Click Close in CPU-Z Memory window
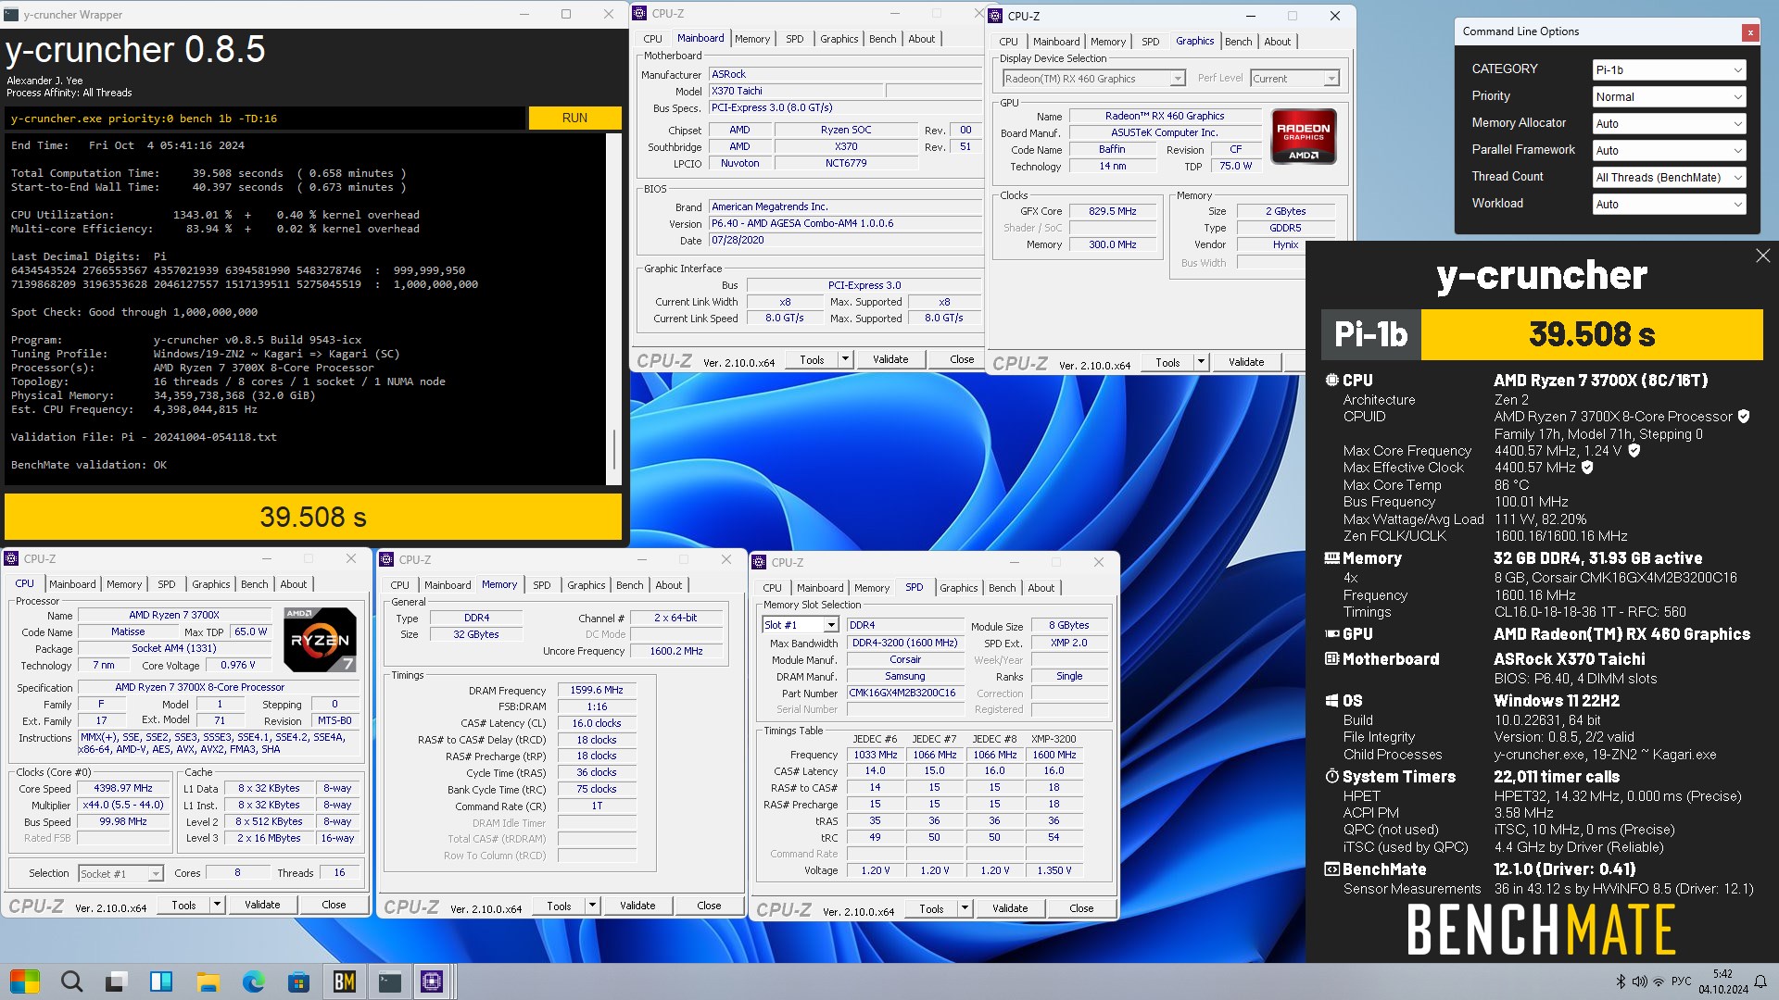 pos(709,906)
